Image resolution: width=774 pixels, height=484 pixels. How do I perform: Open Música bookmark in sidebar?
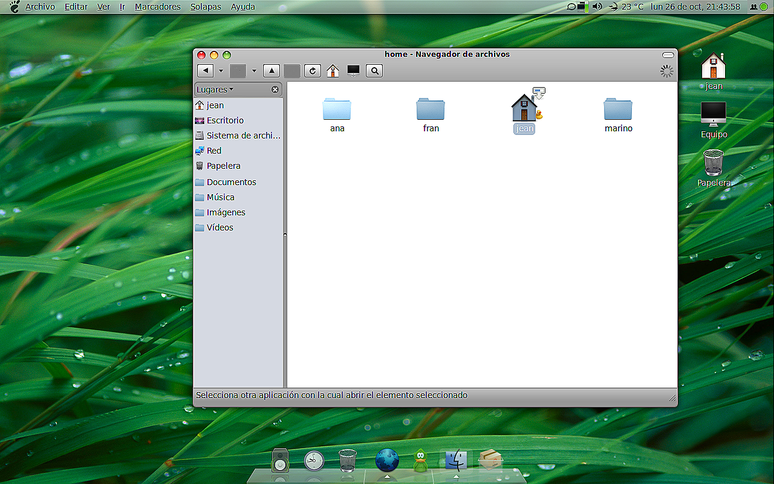click(238, 197)
